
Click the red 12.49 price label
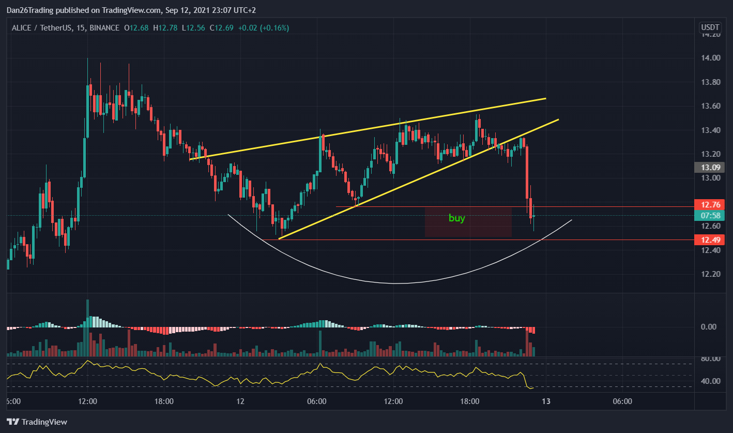point(709,240)
